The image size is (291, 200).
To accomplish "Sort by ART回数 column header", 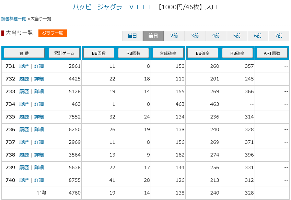I will (x=273, y=53).
